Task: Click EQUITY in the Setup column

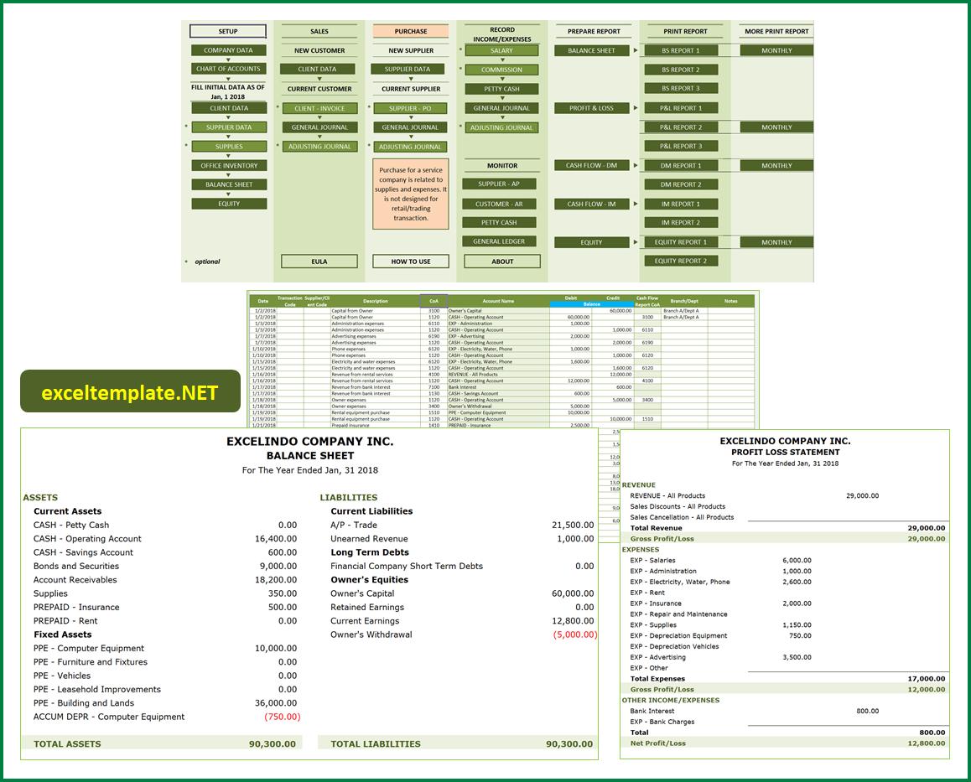Action: coord(229,204)
